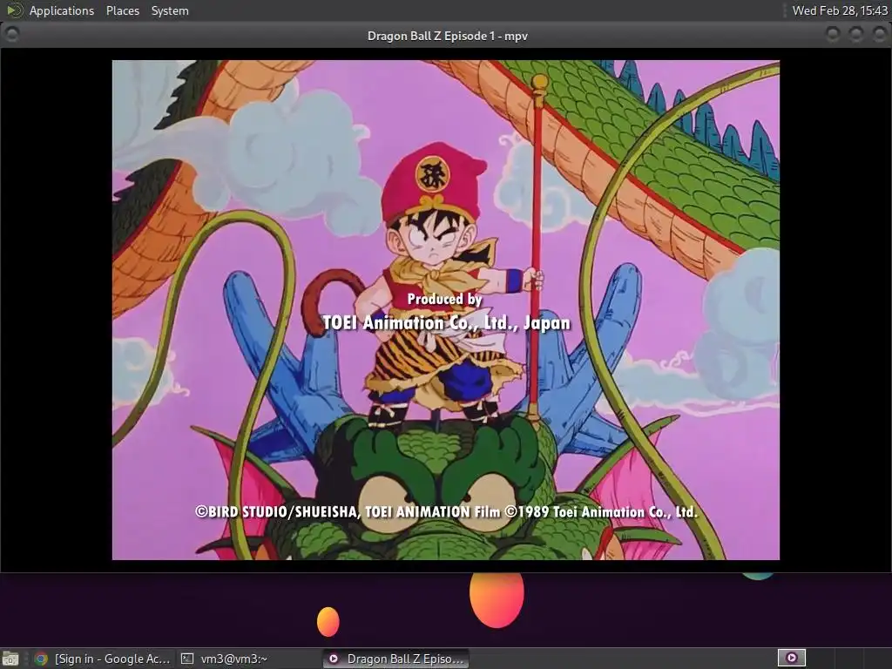The image size is (892, 669).
Task: Close the mpv window
Action: (x=880, y=35)
